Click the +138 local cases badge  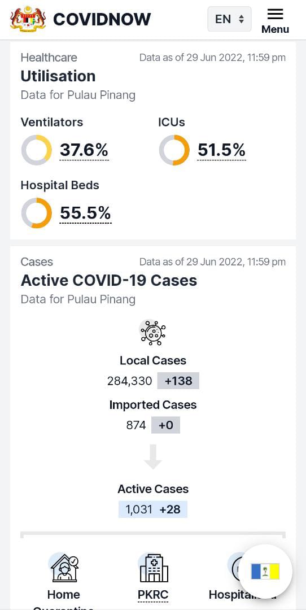pyautogui.click(x=178, y=381)
